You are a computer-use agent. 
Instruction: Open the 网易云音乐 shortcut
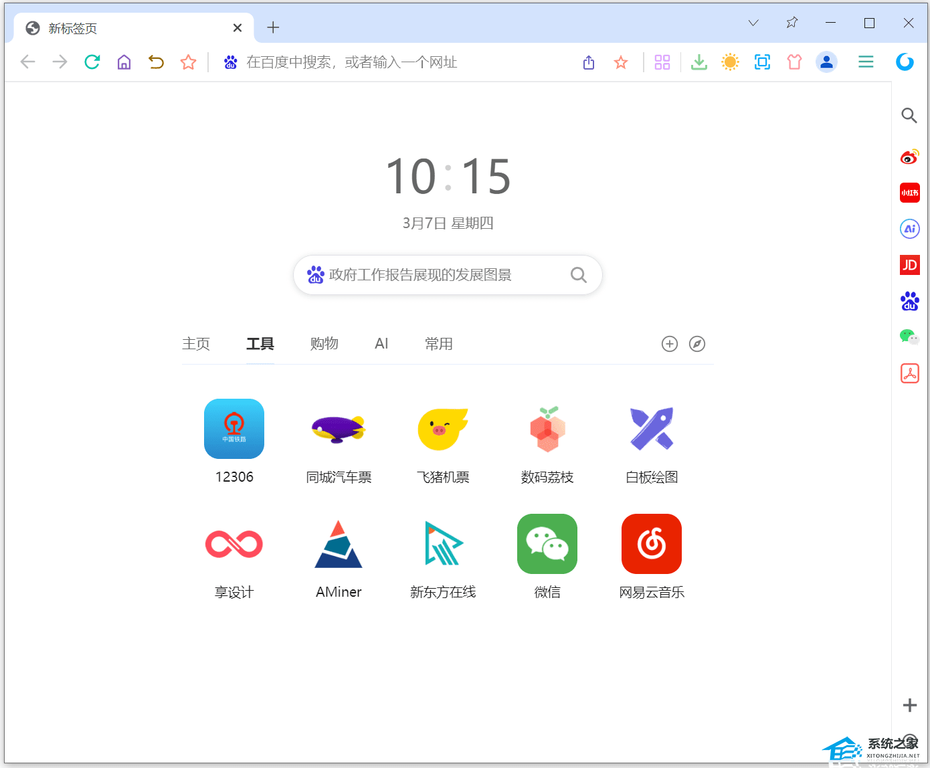(652, 557)
